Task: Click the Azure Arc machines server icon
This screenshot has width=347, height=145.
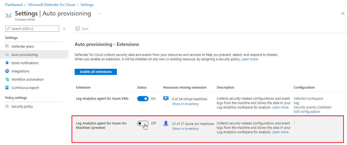Action: coord(166,124)
